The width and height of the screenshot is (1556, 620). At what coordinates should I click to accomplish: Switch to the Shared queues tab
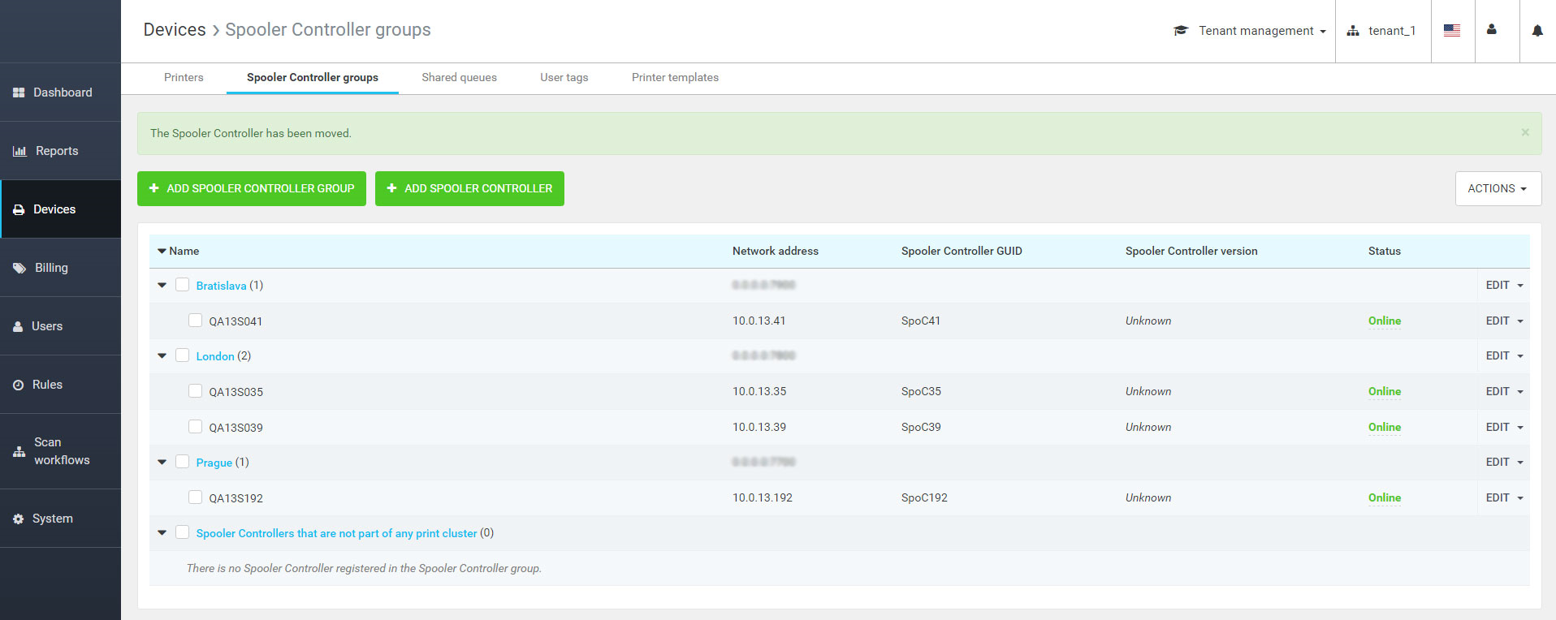pos(459,78)
